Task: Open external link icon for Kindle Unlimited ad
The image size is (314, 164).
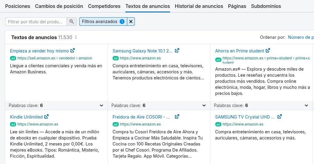Action: click(x=46, y=117)
